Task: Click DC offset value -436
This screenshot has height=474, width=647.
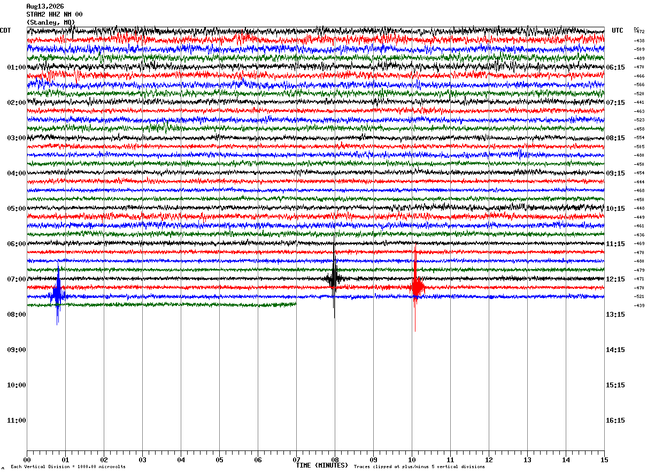Action: coord(639,235)
